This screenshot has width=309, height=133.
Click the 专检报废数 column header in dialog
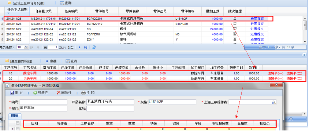pos(220,123)
